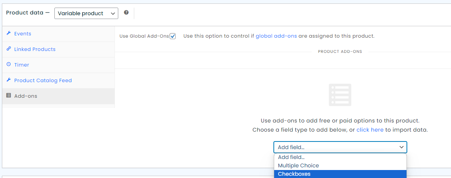Collapse the Add field dropdown
Image resolution: width=451 pixels, height=178 pixels.
(x=340, y=147)
